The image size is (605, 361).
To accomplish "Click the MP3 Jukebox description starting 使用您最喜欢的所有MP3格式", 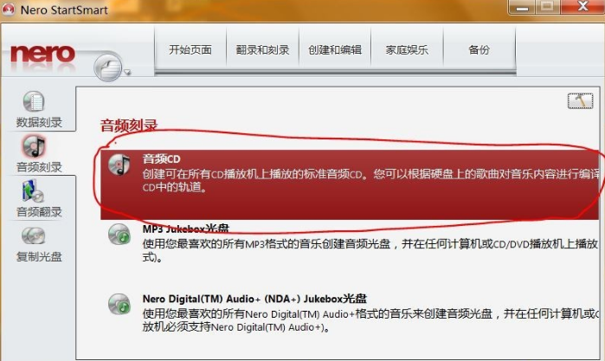I will point(370,250).
